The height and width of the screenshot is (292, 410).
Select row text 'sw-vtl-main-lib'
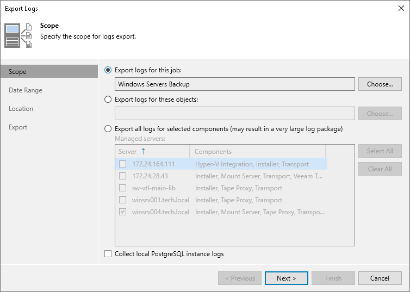point(154,188)
